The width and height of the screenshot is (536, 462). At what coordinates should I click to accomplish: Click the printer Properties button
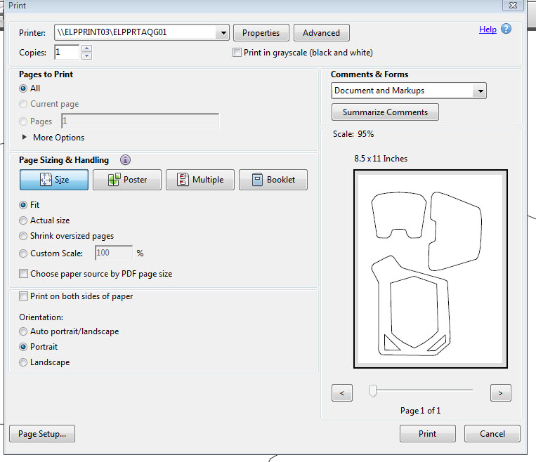261,33
